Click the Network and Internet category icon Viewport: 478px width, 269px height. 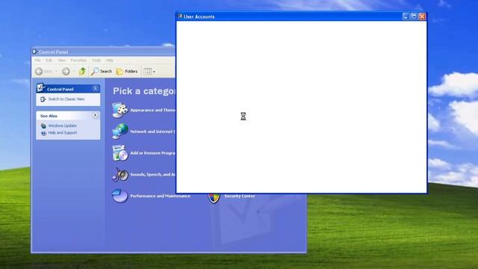(x=119, y=132)
